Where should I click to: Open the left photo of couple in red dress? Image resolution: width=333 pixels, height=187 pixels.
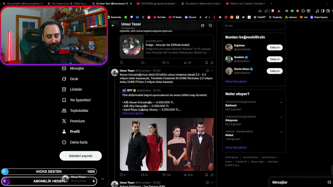(143, 144)
